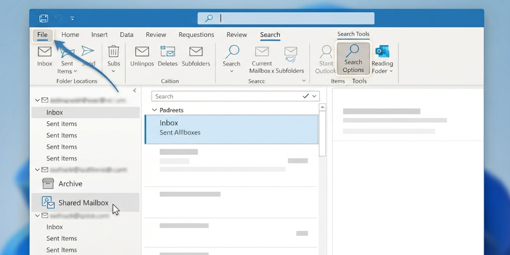Select the Search ribbon tab
Viewport: 510px width, 255px height.
pyautogui.click(x=270, y=35)
